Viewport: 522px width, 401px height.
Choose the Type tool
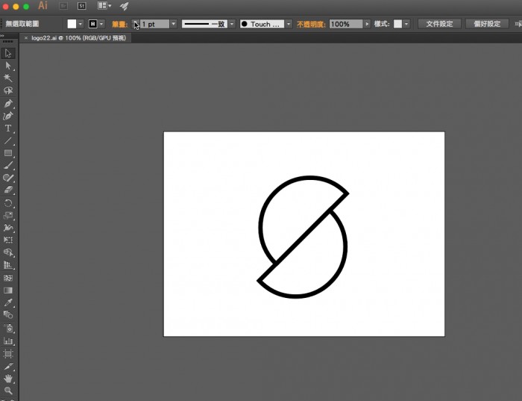coord(8,128)
